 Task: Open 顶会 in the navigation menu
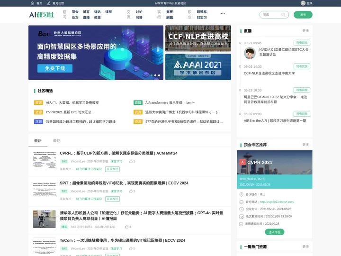coord(75,12)
